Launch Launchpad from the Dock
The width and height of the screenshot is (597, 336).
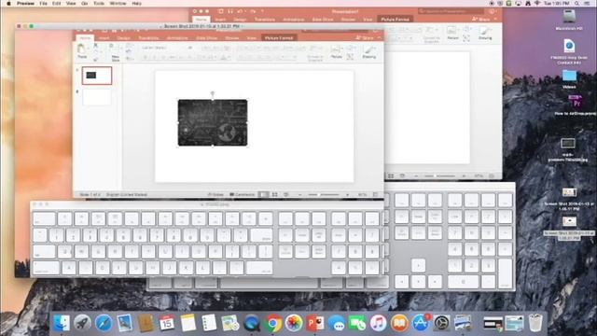(x=82, y=323)
